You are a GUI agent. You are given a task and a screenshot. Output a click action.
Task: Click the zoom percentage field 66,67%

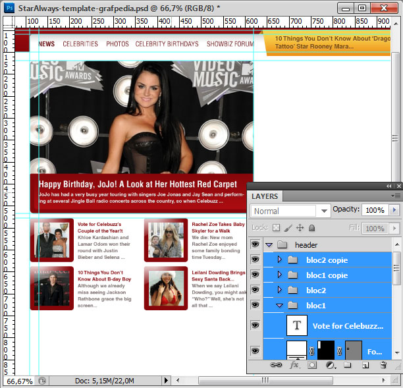click(20, 381)
